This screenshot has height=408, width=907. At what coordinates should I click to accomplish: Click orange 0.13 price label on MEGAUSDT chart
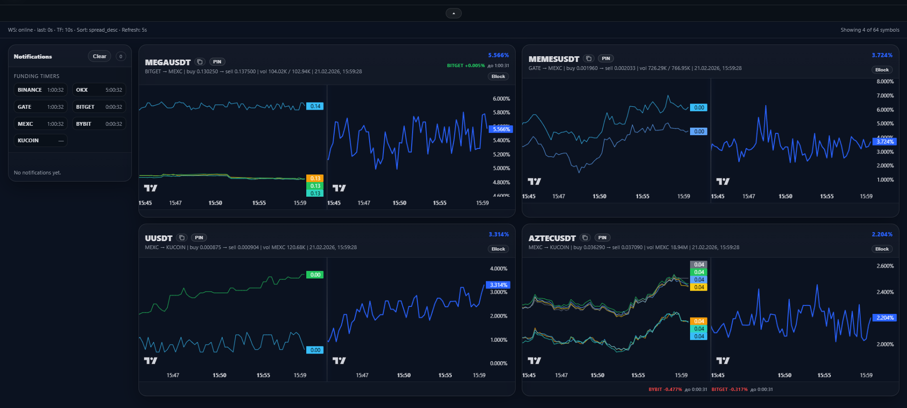315,178
